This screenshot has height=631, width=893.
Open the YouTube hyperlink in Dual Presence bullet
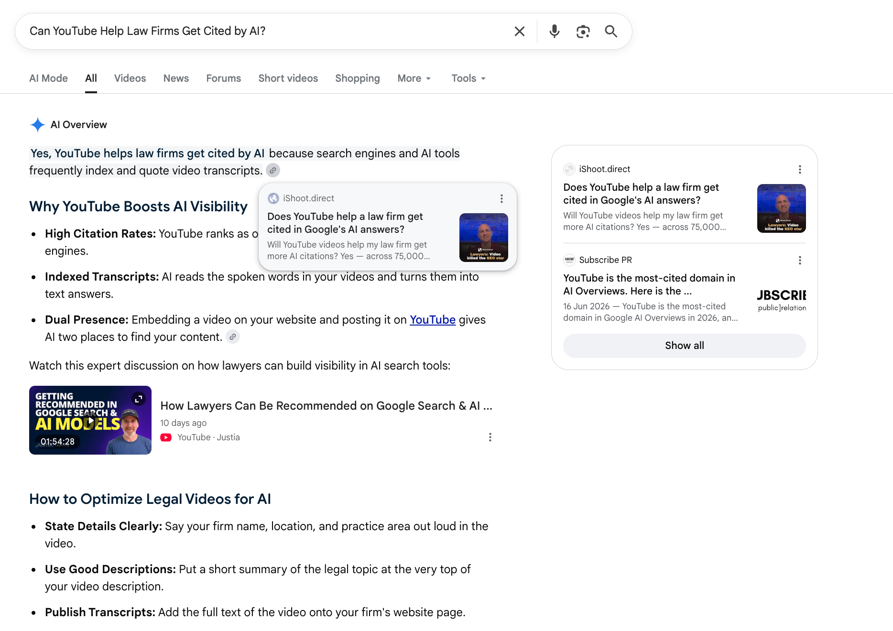(x=433, y=320)
